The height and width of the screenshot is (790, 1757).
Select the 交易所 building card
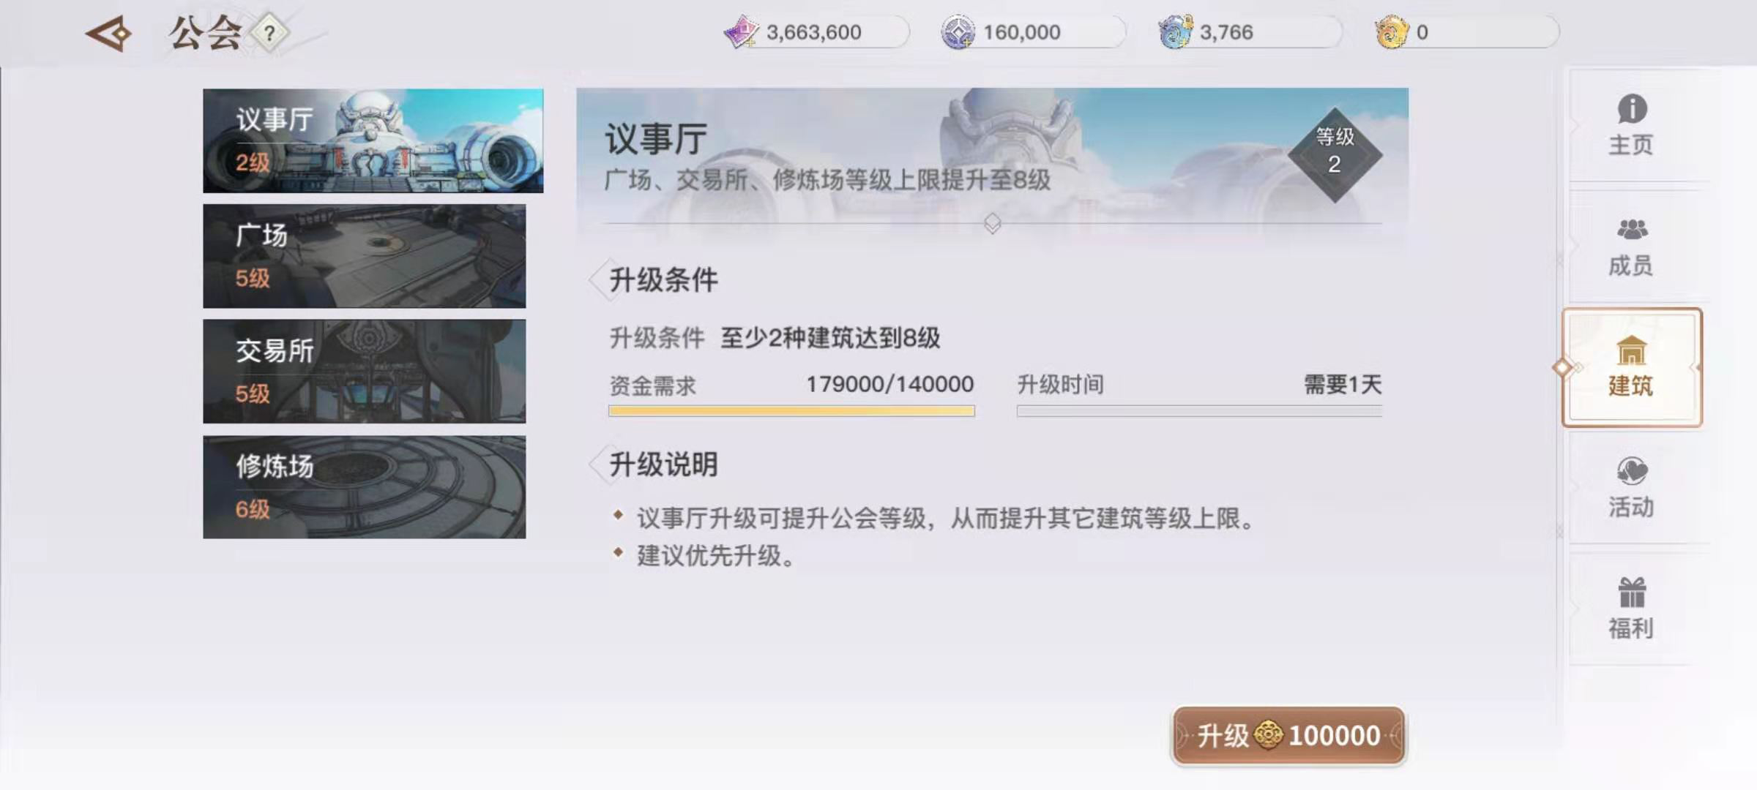click(x=365, y=371)
